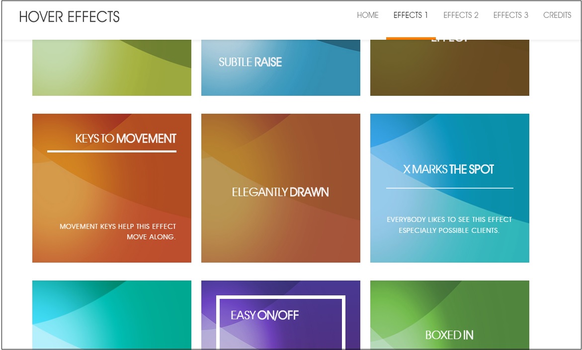Click the X Marks the Spot tile
The height and width of the screenshot is (350, 582).
pos(449,188)
